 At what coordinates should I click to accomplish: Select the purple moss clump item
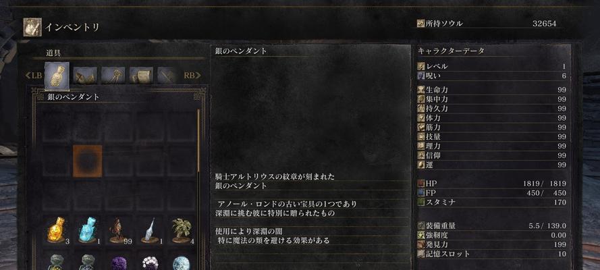coord(119,263)
